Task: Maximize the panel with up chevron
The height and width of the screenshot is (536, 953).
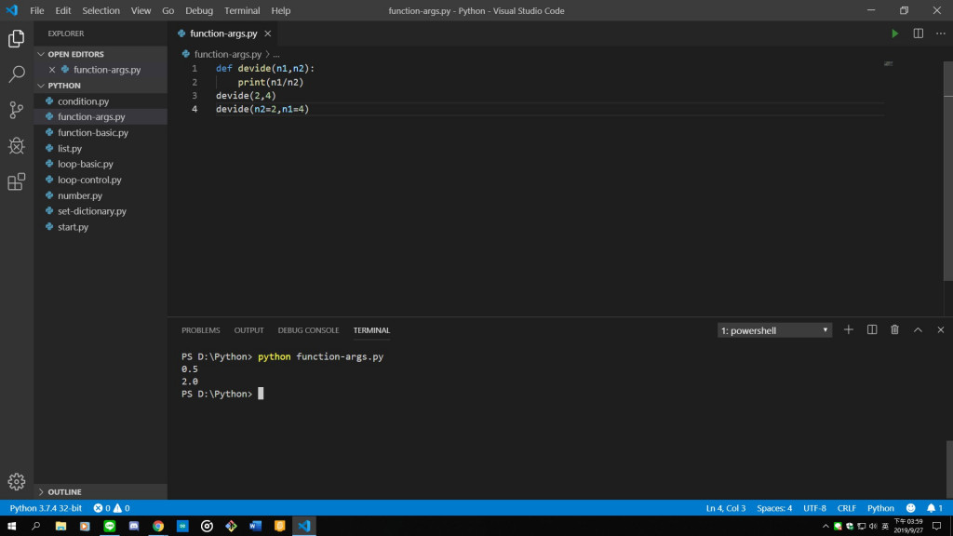Action: click(918, 330)
